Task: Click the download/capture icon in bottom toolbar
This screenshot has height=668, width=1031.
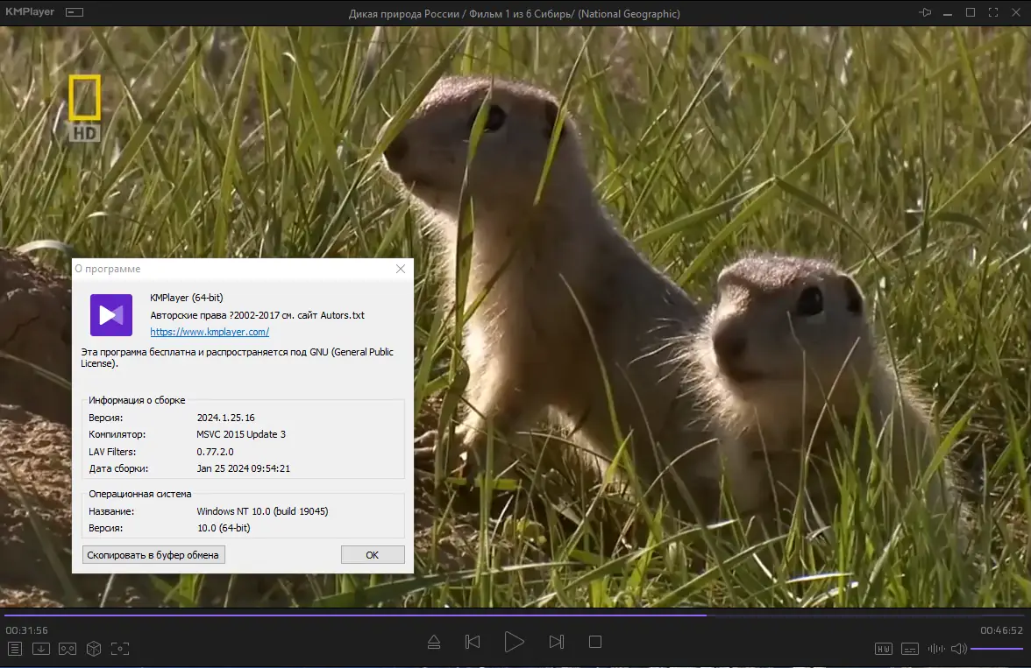Action: point(40,649)
